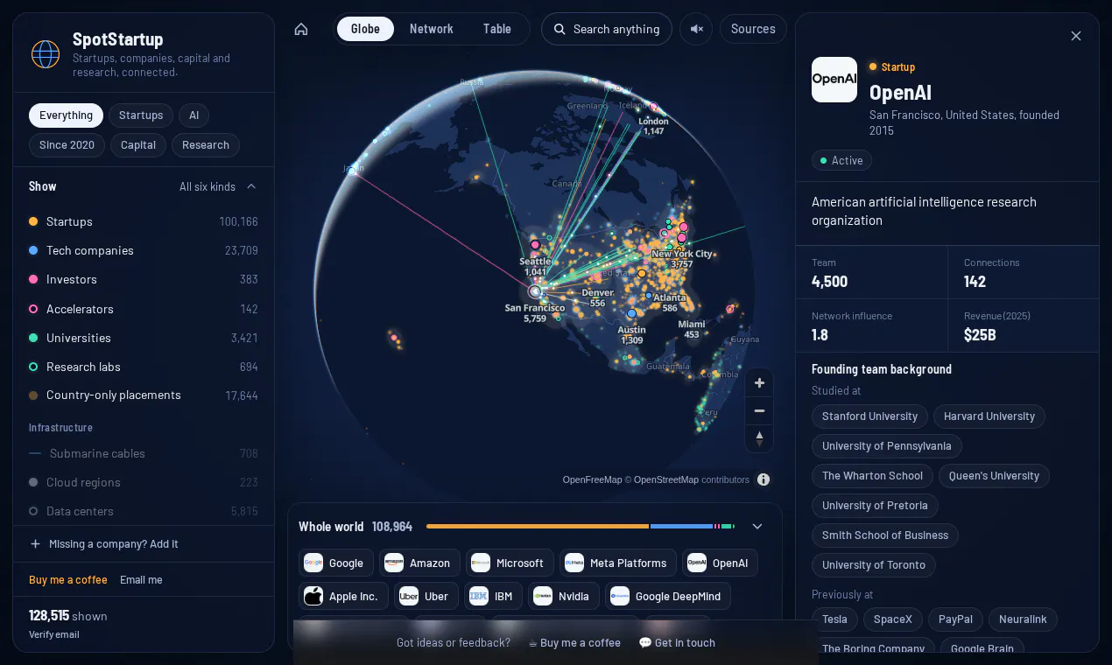Click the OpenAI logo in details panel
Viewport: 1112px width, 665px height.
834,80
